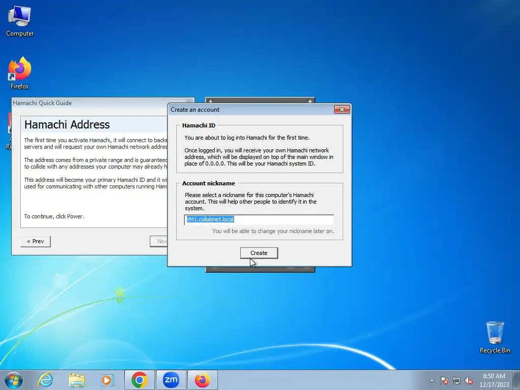Open Windows Explorer folder in taskbar
The width and height of the screenshot is (520, 390).
pos(77,380)
